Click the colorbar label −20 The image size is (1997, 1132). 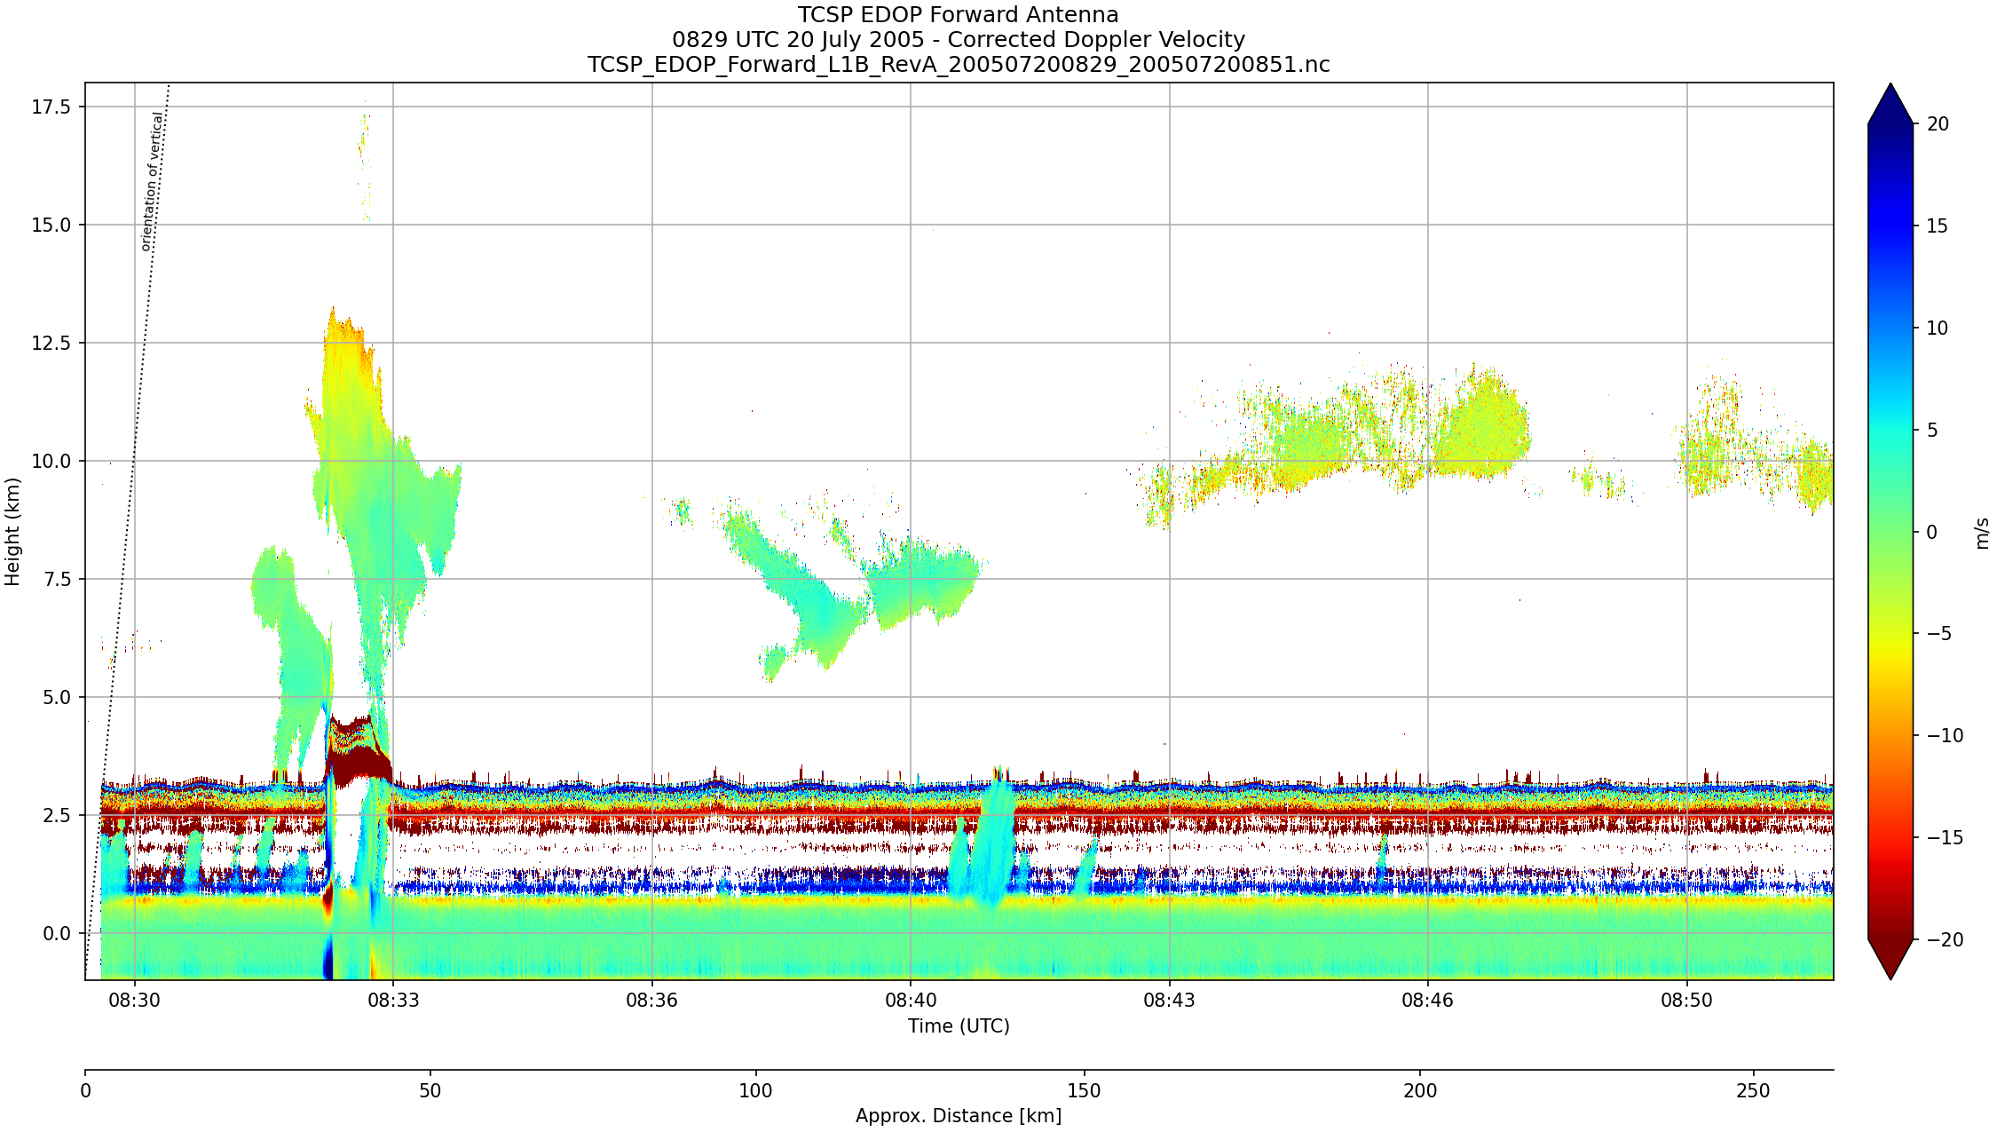pyautogui.click(x=1945, y=940)
